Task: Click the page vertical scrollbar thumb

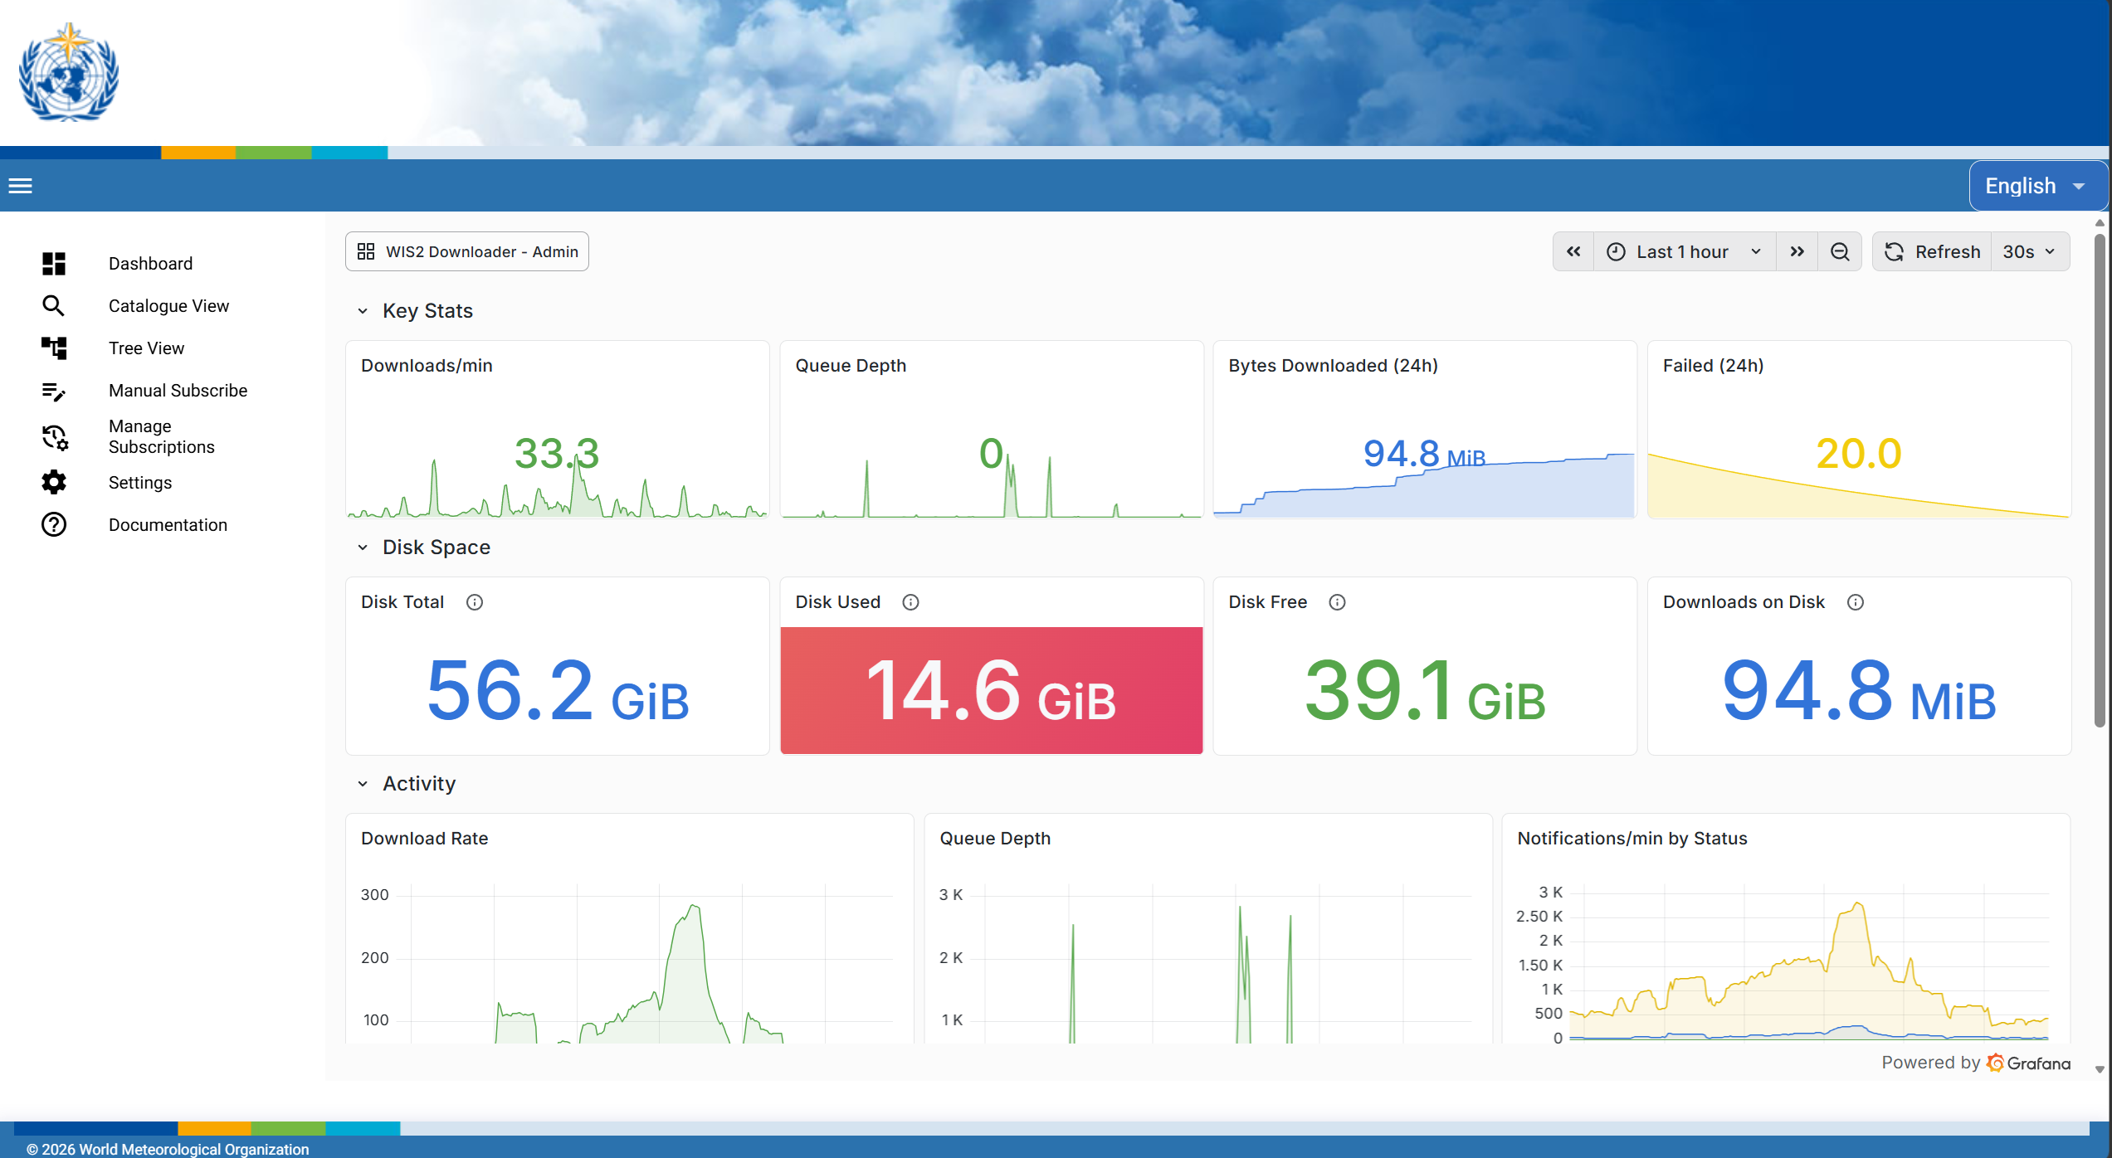Action: point(2100,481)
